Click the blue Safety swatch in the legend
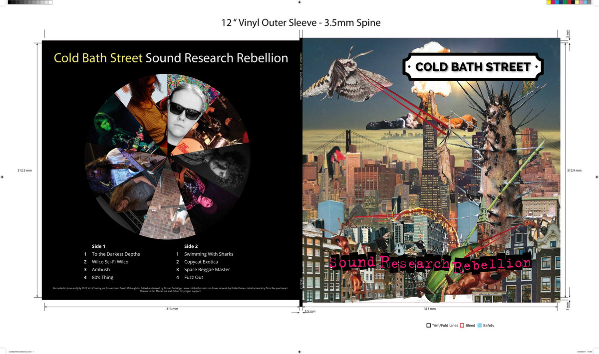This screenshot has width=599, height=354. point(480,326)
